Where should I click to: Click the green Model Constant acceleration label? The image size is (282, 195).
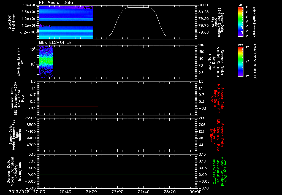click(220, 171)
